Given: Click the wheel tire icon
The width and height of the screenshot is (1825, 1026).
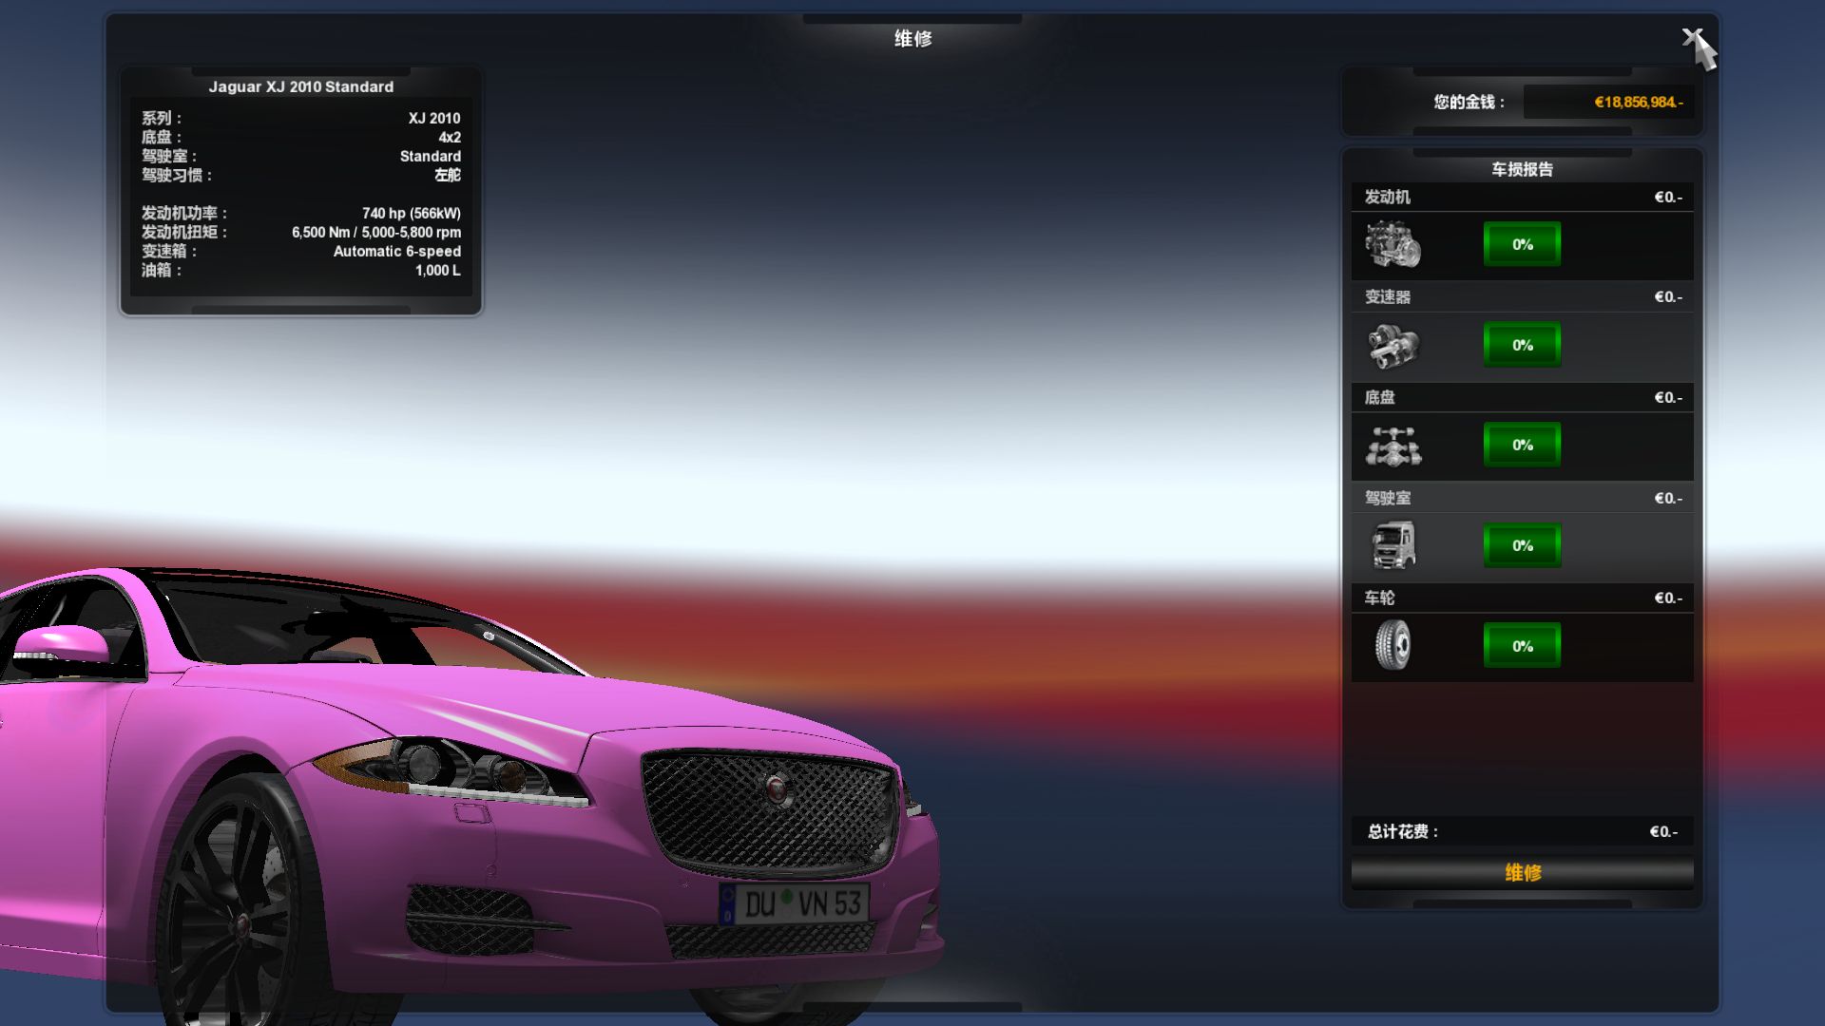Looking at the screenshot, I should click(1393, 645).
